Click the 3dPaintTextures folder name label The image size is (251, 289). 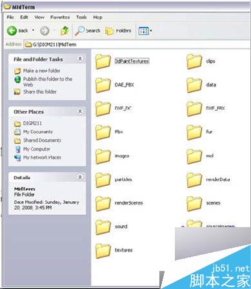pyautogui.click(x=132, y=61)
